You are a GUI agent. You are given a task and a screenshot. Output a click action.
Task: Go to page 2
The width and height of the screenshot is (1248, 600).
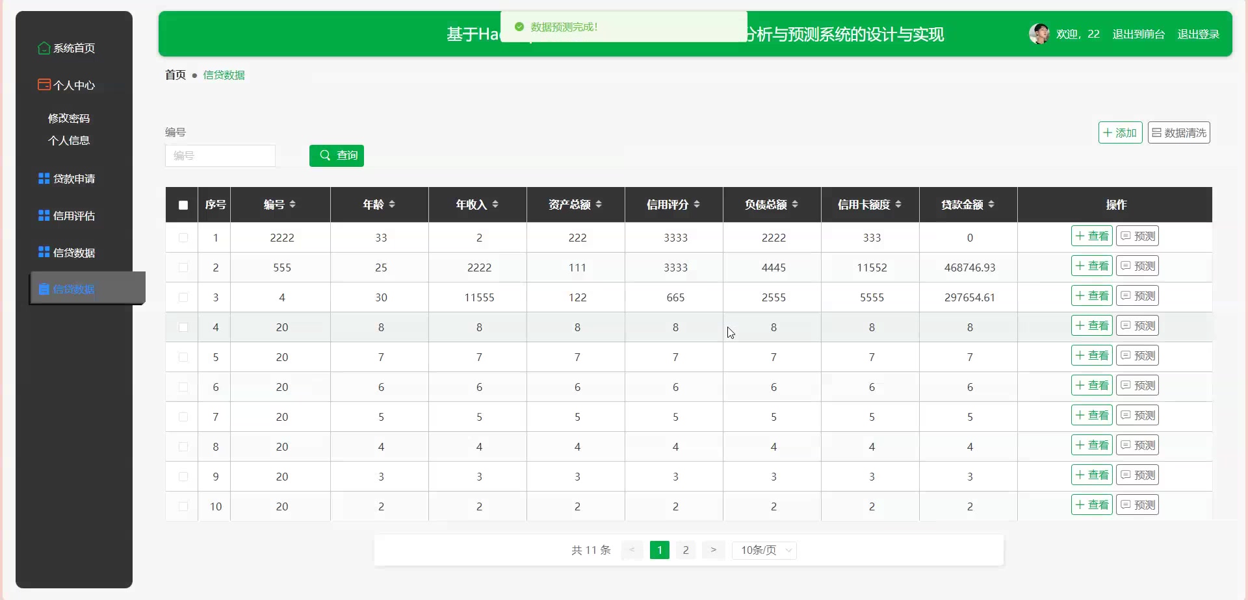click(x=686, y=550)
